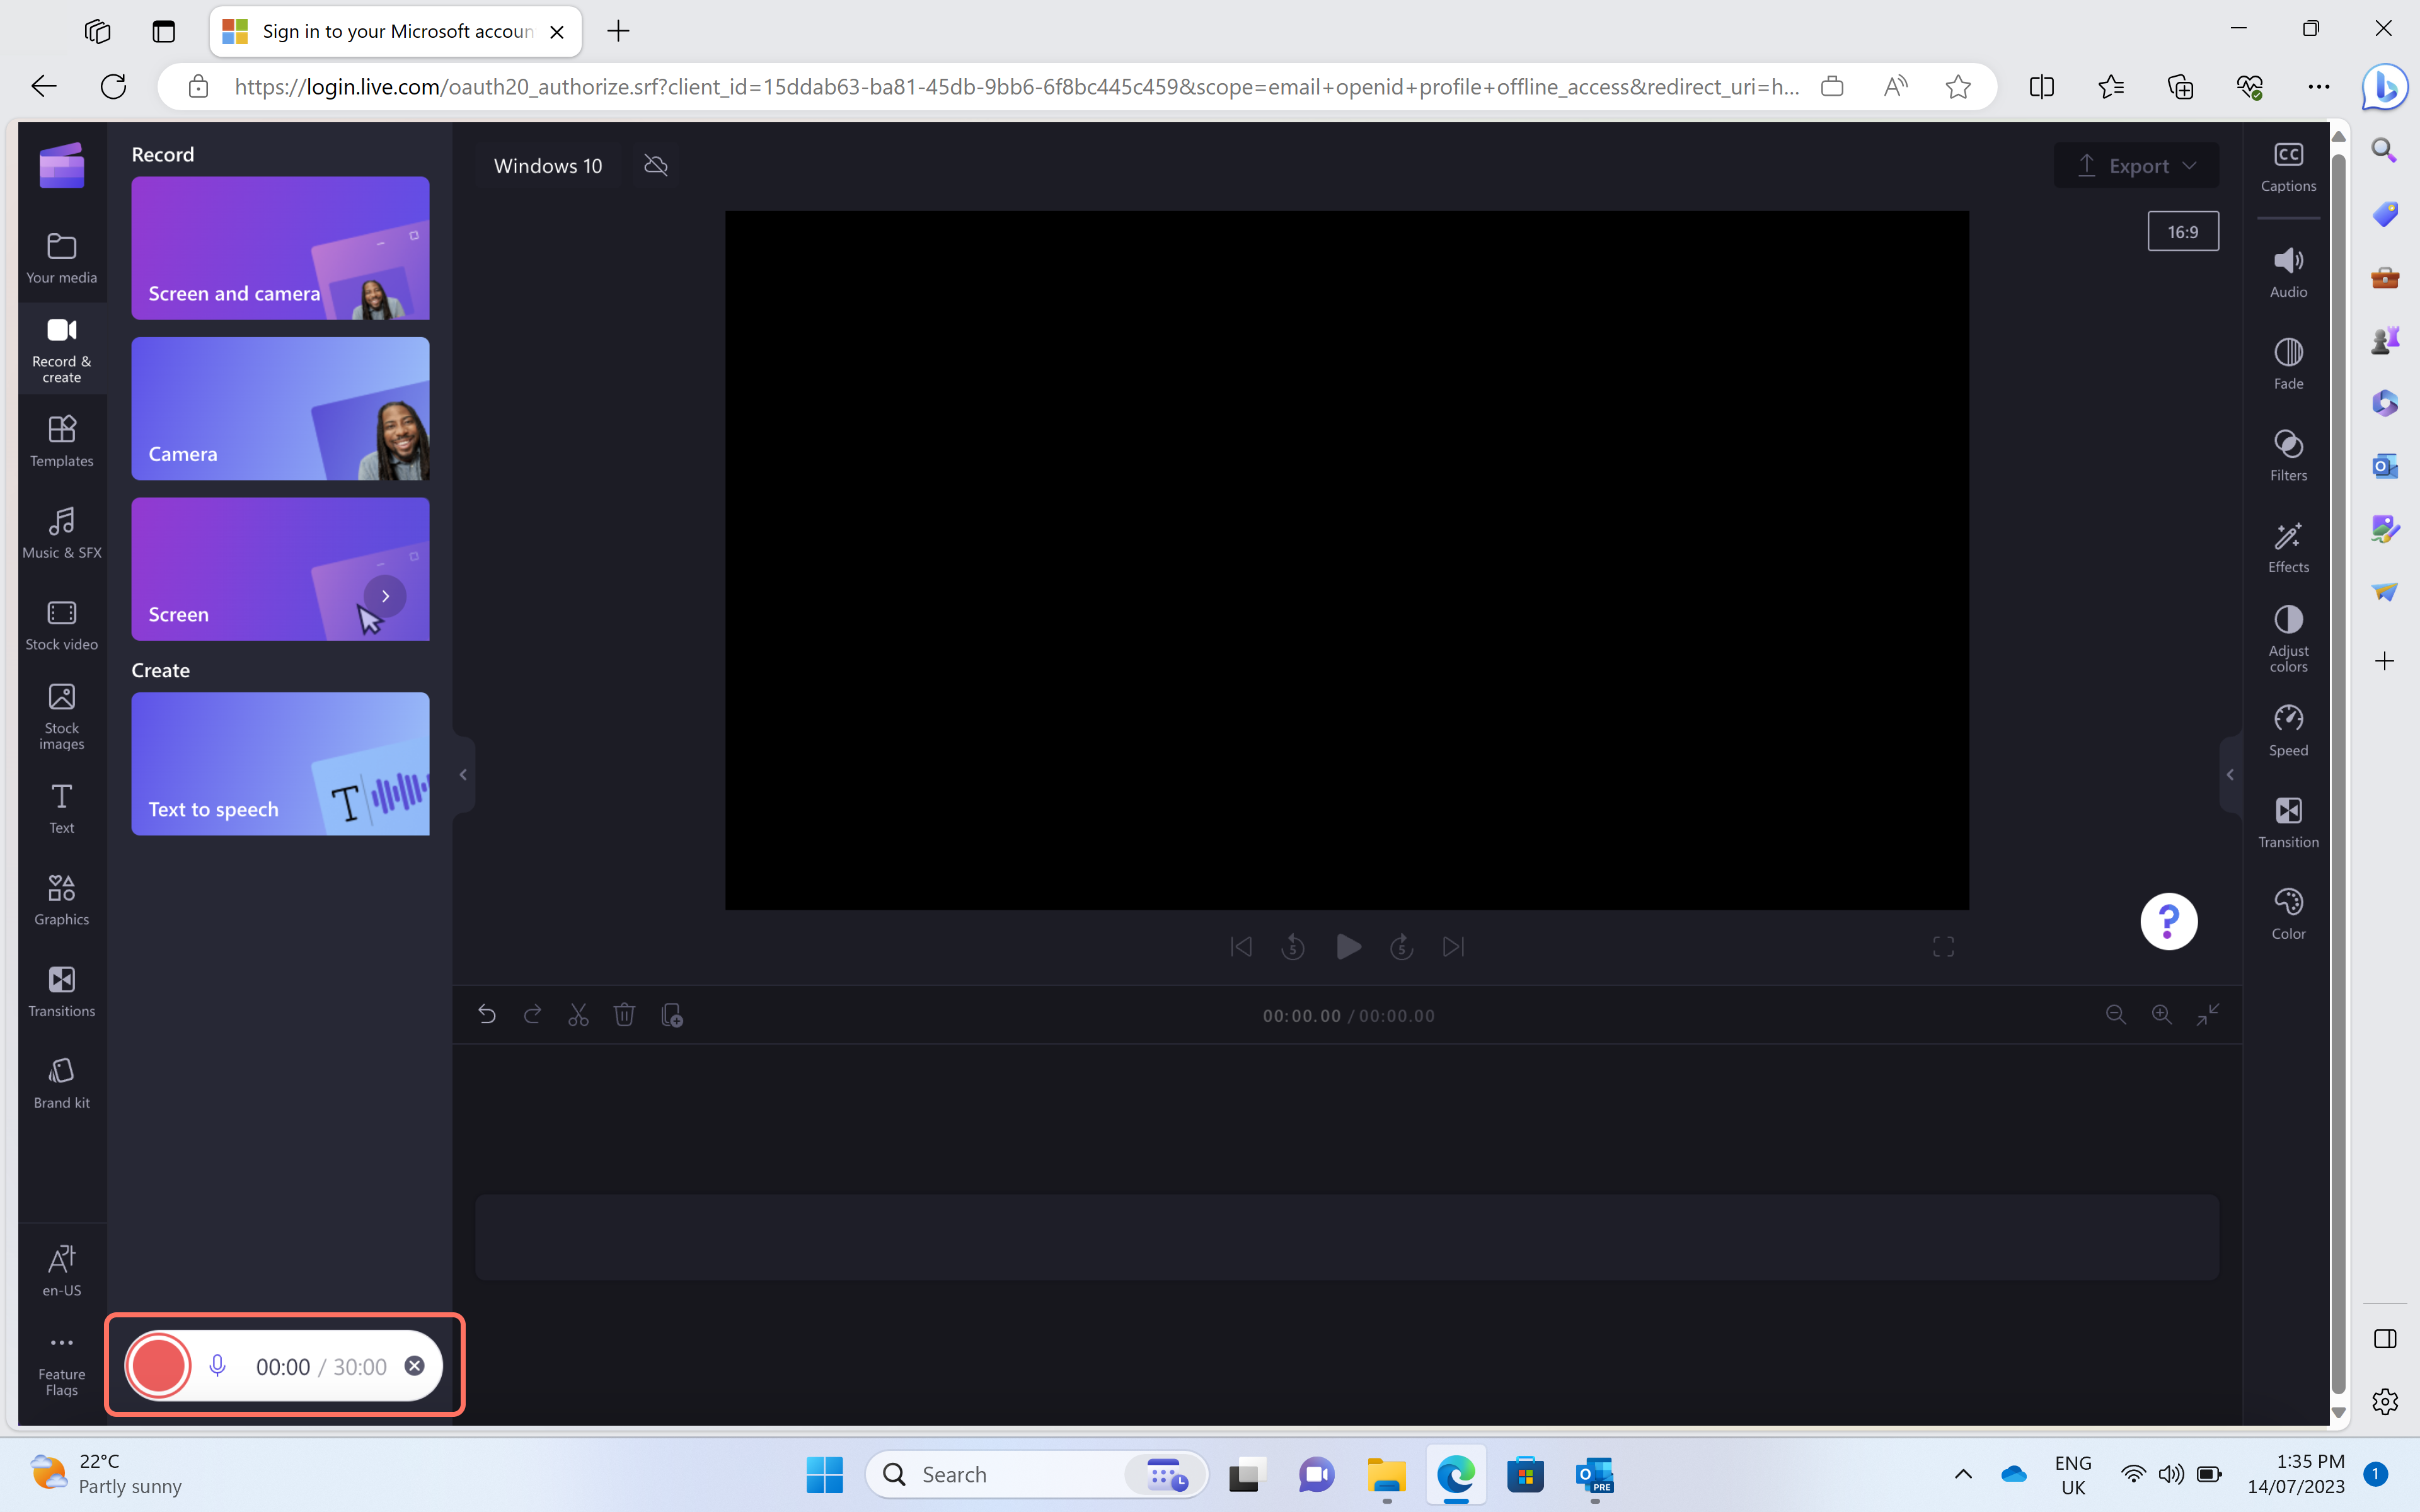Collapse the left sidebar panel
The image size is (2420, 1512).
(x=463, y=775)
